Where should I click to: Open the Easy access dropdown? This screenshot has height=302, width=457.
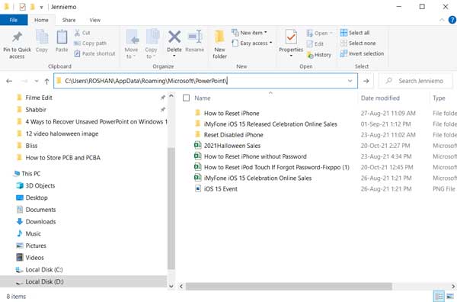coord(252,43)
